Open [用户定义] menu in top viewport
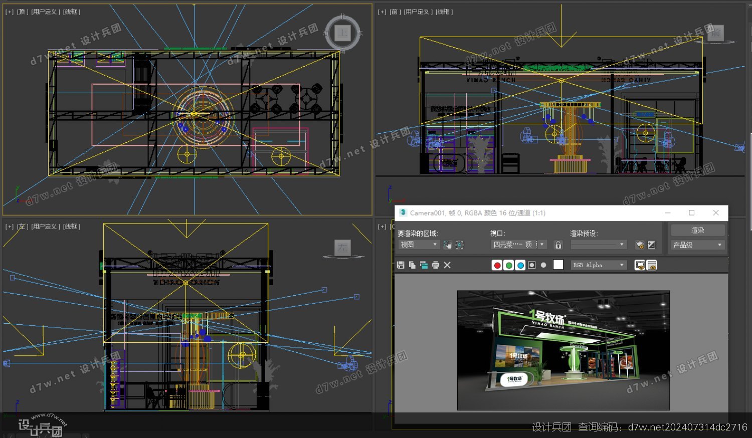 [x=46, y=12]
